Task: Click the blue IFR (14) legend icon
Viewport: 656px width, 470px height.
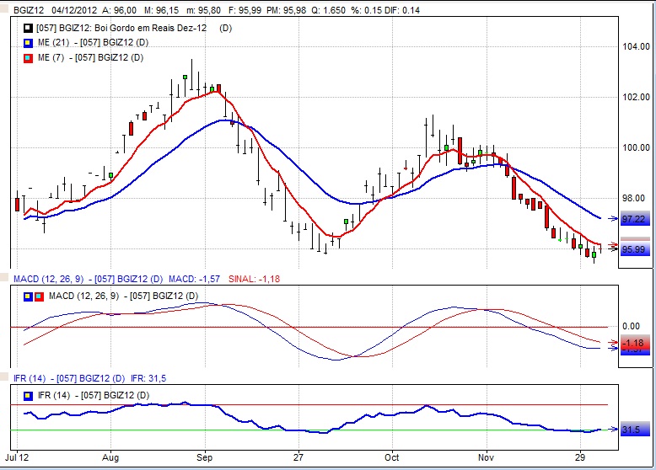Action: pos(29,395)
